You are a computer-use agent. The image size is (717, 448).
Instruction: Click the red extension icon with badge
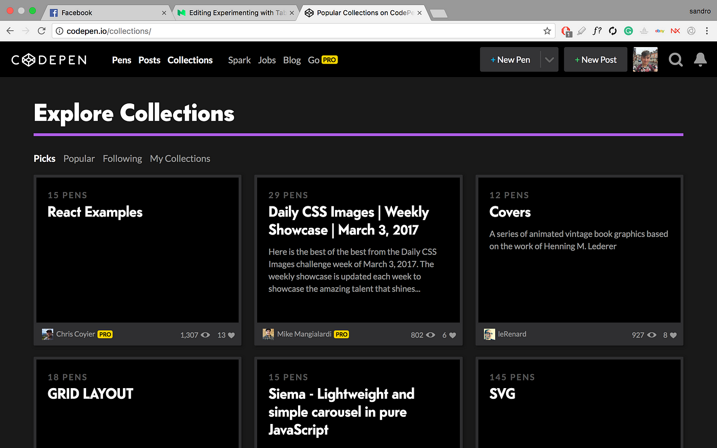click(x=566, y=31)
